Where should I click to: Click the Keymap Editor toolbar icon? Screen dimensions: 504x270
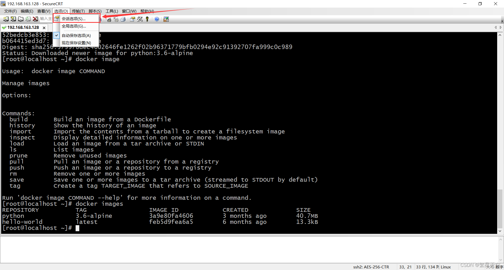click(140, 19)
